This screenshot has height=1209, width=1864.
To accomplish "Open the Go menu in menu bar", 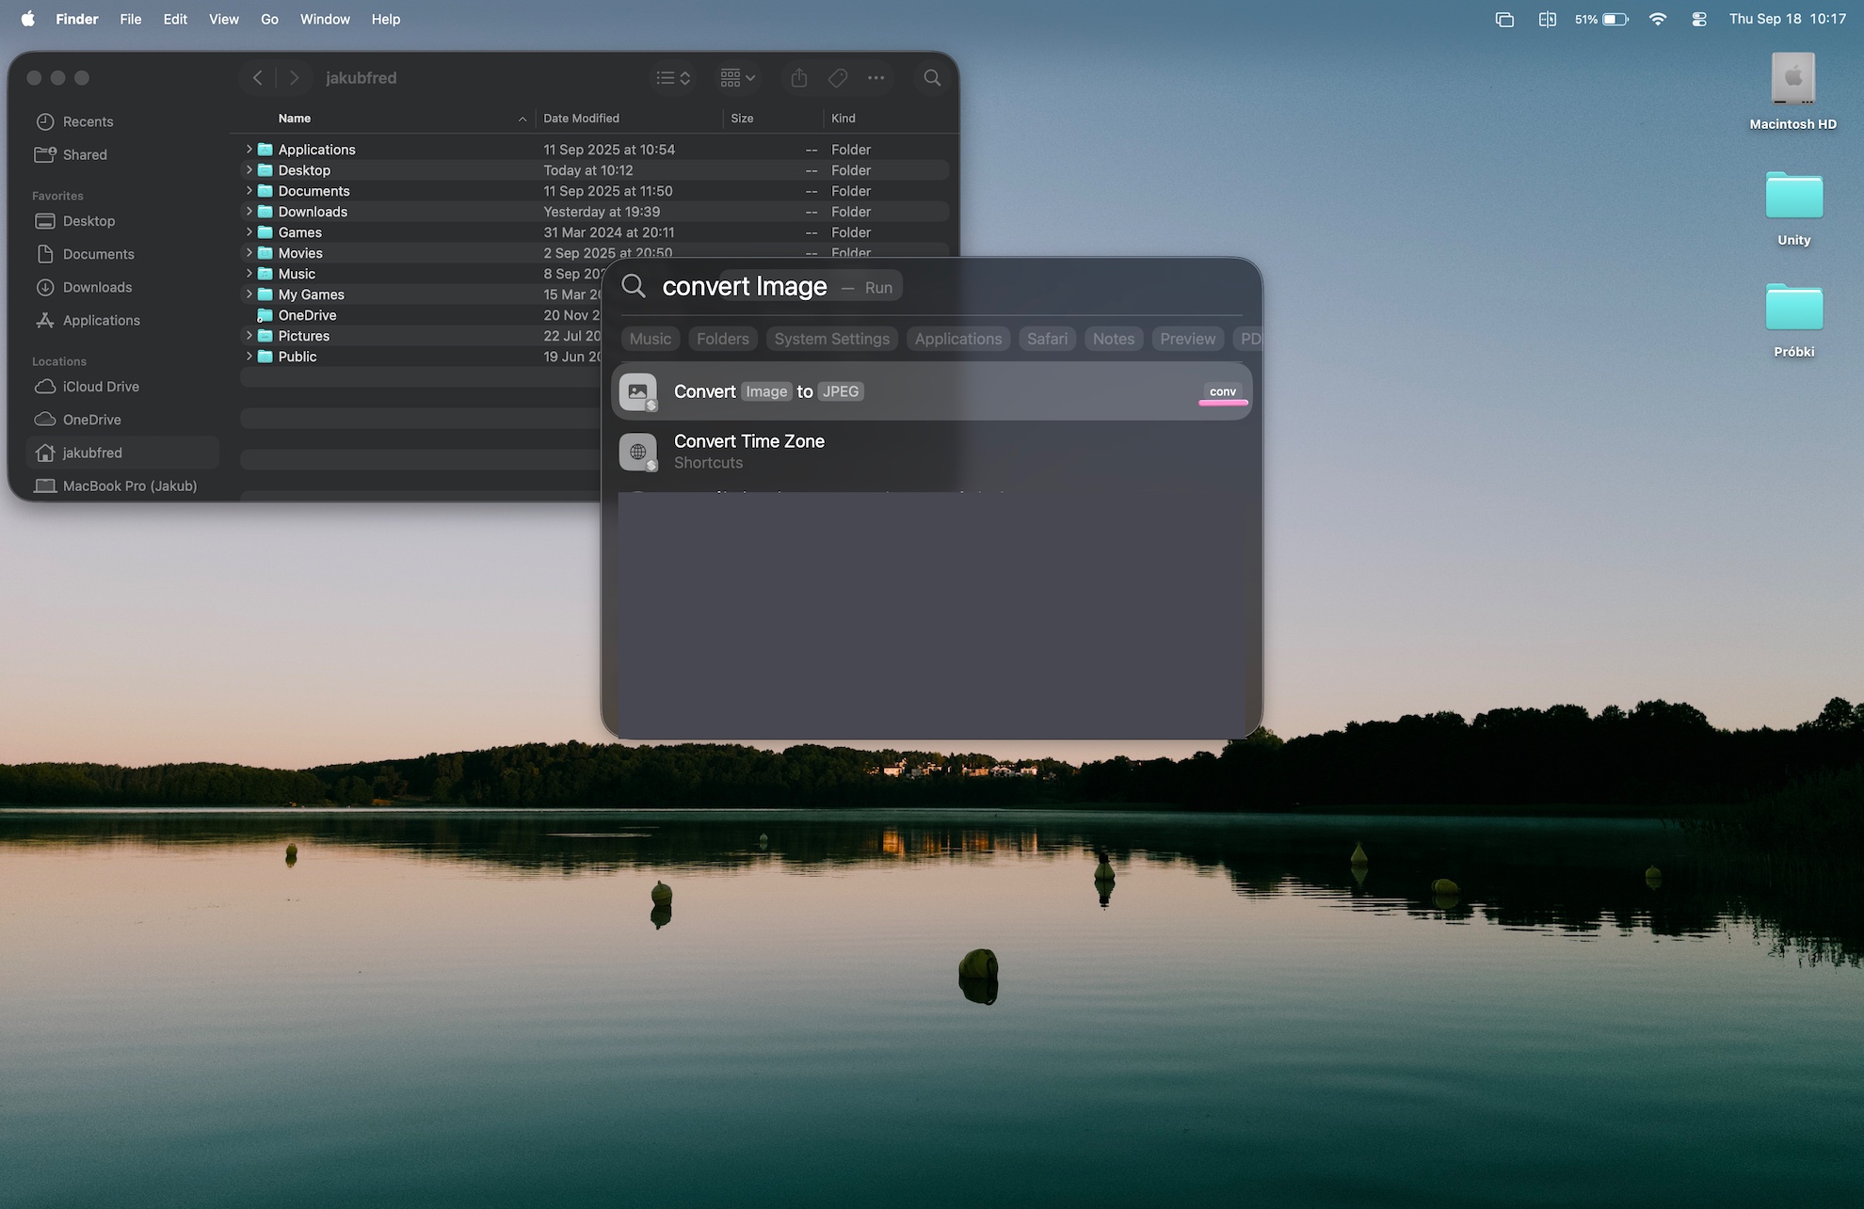I will [269, 19].
